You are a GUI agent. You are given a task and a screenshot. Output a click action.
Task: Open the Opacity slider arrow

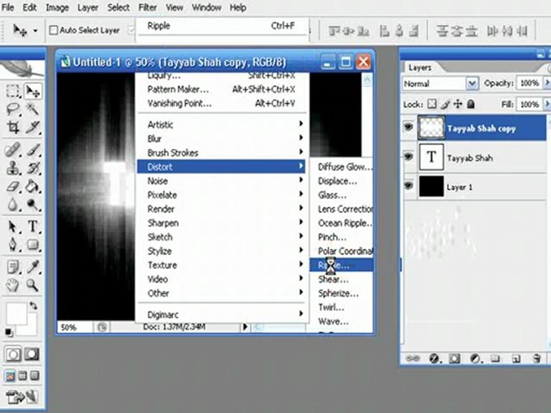click(x=547, y=83)
